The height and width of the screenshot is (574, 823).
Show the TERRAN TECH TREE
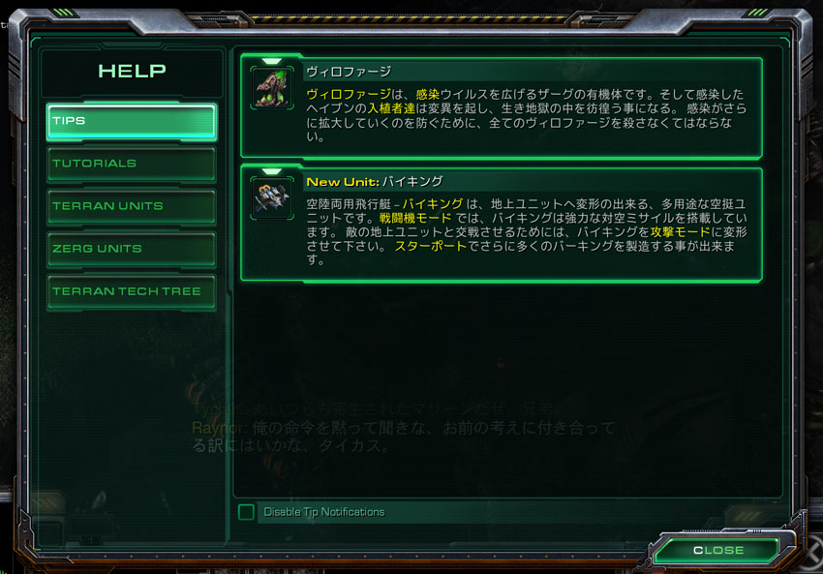(x=132, y=291)
